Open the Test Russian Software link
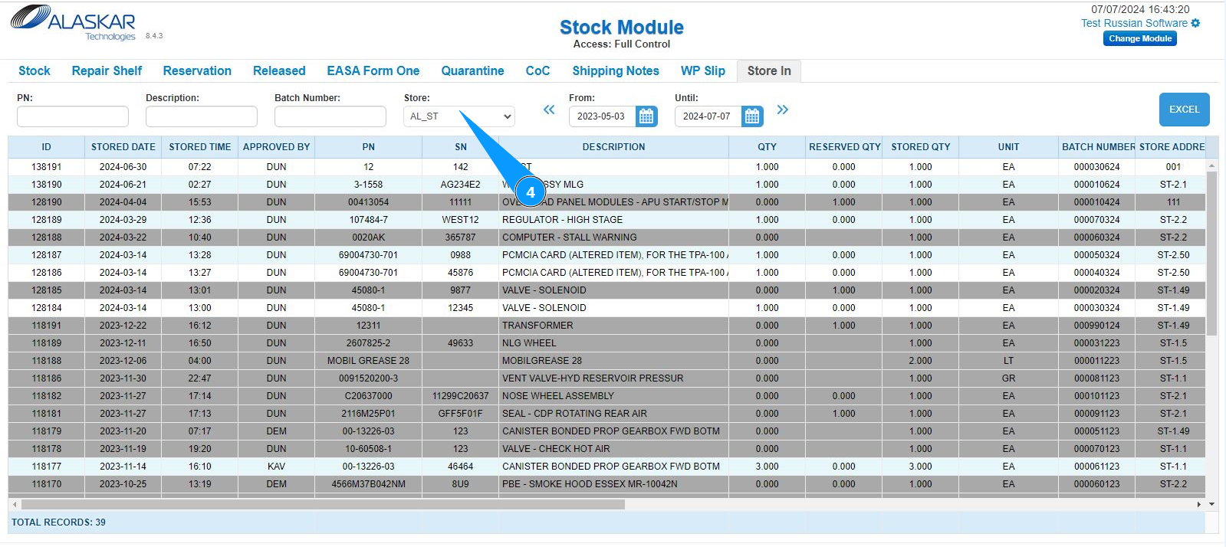The height and width of the screenshot is (547, 1226). point(1133,23)
